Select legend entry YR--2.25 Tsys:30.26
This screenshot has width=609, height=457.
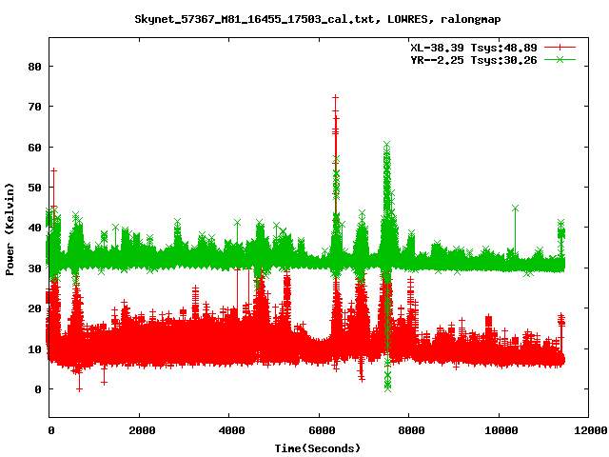(474, 60)
